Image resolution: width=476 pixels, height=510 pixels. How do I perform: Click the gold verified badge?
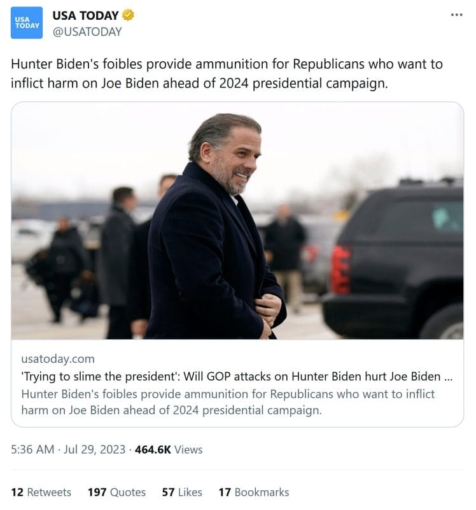[128, 15]
